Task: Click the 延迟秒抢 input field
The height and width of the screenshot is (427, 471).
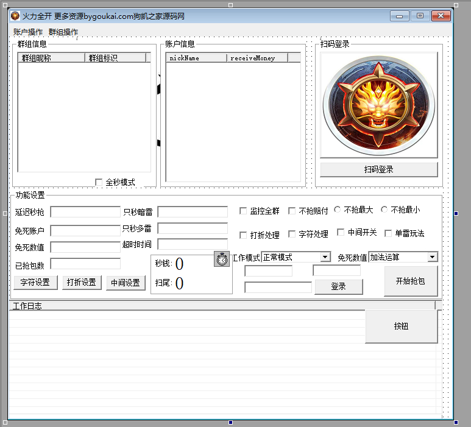Action: pyautogui.click(x=85, y=212)
